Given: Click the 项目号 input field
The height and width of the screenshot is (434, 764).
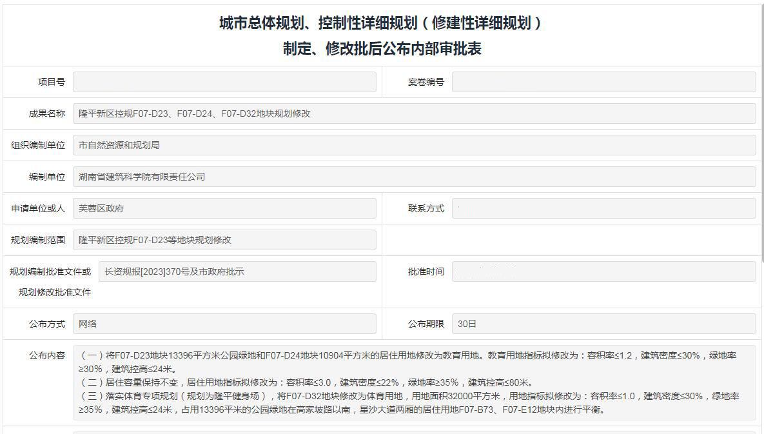Looking at the screenshot, I should (224, 82).
